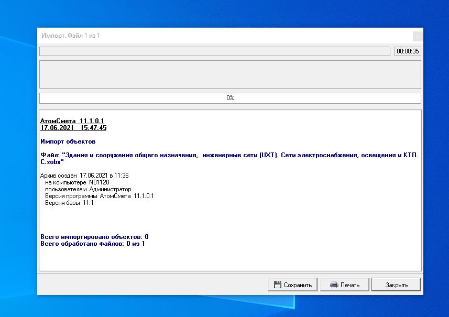Click the floppy disk save icon
The image size is (449, 317).
click(278, 285)
